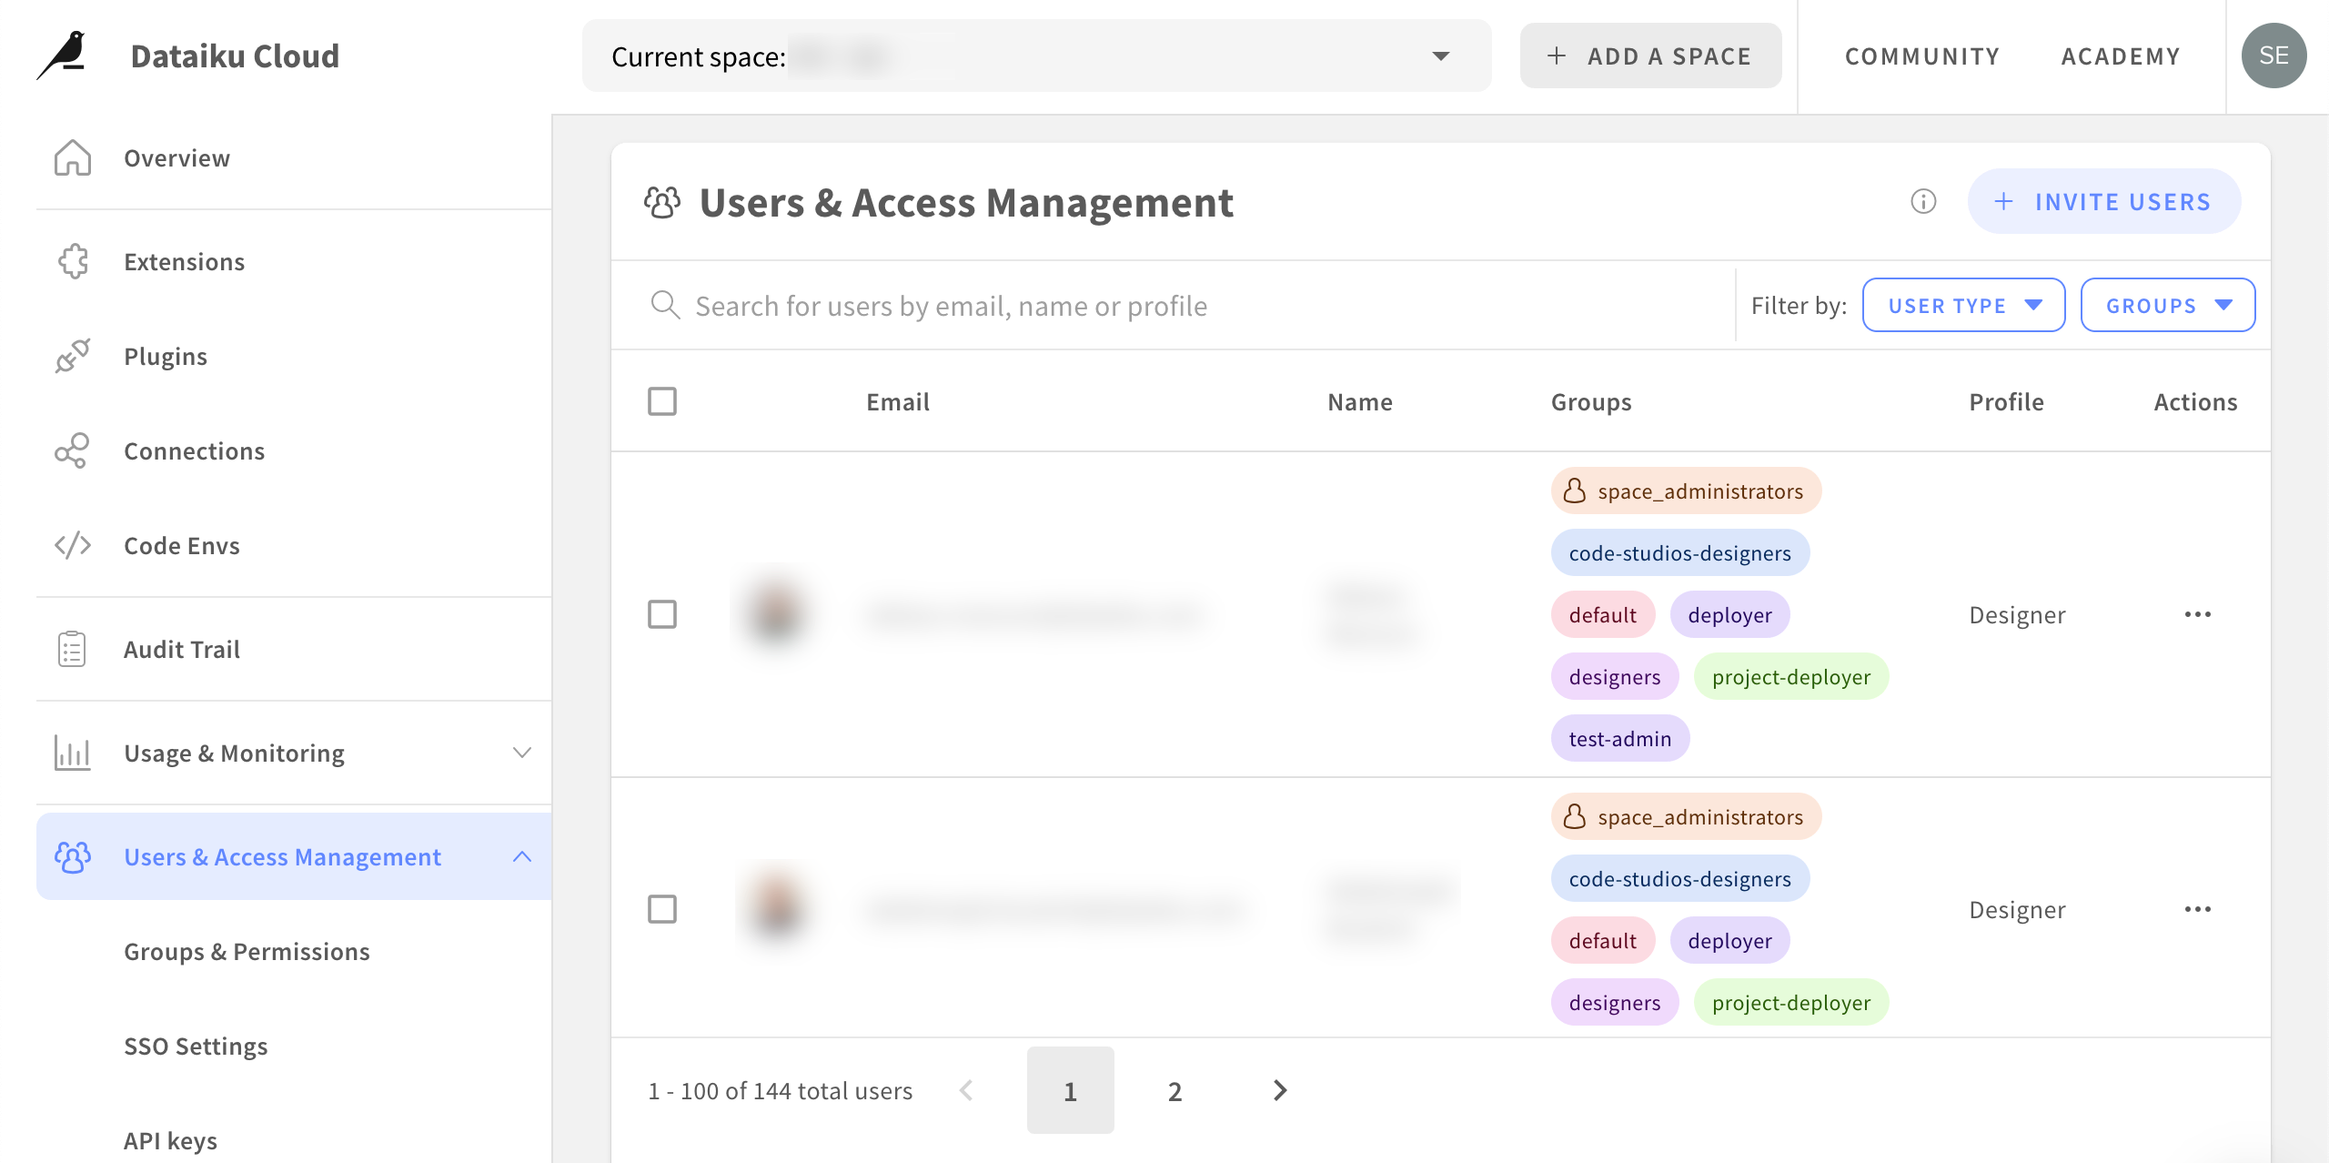Click the Profile column header
2329x1163 pixels.
point(2006,401)
